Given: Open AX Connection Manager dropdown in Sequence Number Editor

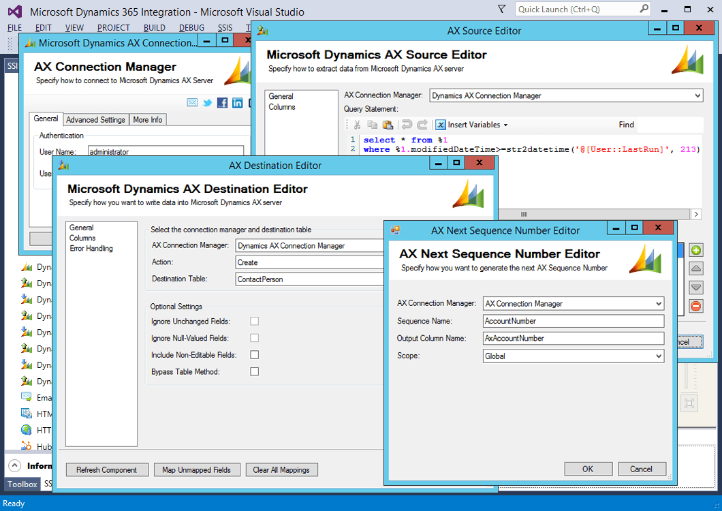Looking at the screenshot, I should pos(659,304).
